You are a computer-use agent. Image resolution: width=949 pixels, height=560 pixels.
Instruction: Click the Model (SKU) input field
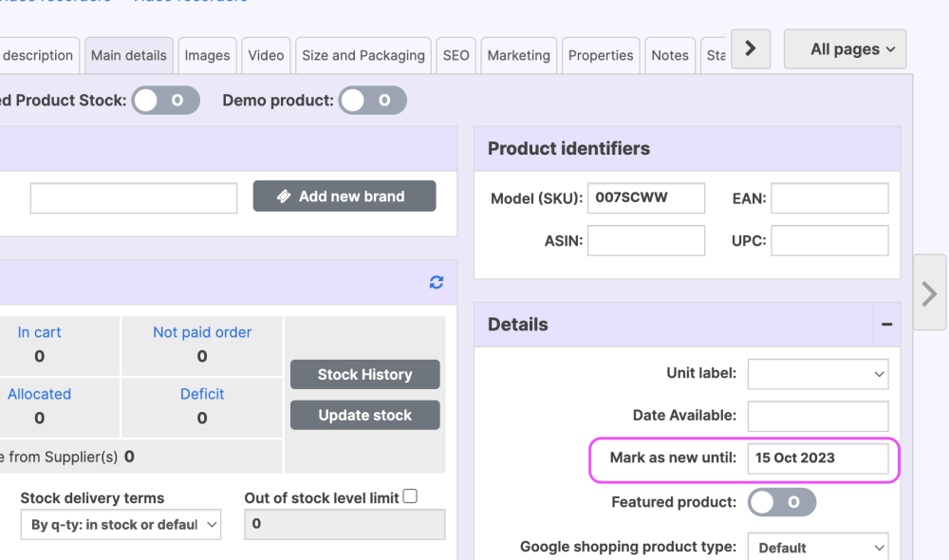click(x=646, y=198)
